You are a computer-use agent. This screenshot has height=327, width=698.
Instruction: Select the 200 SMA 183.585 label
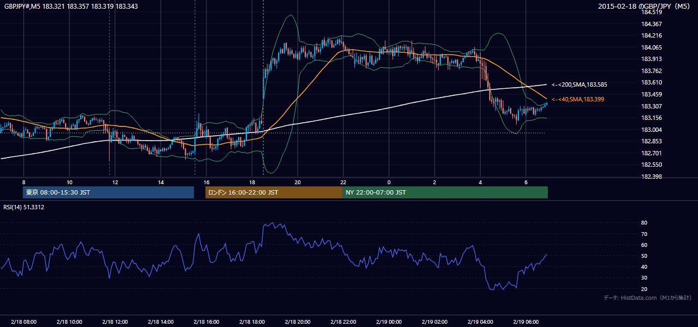click(x=579, y=84)
